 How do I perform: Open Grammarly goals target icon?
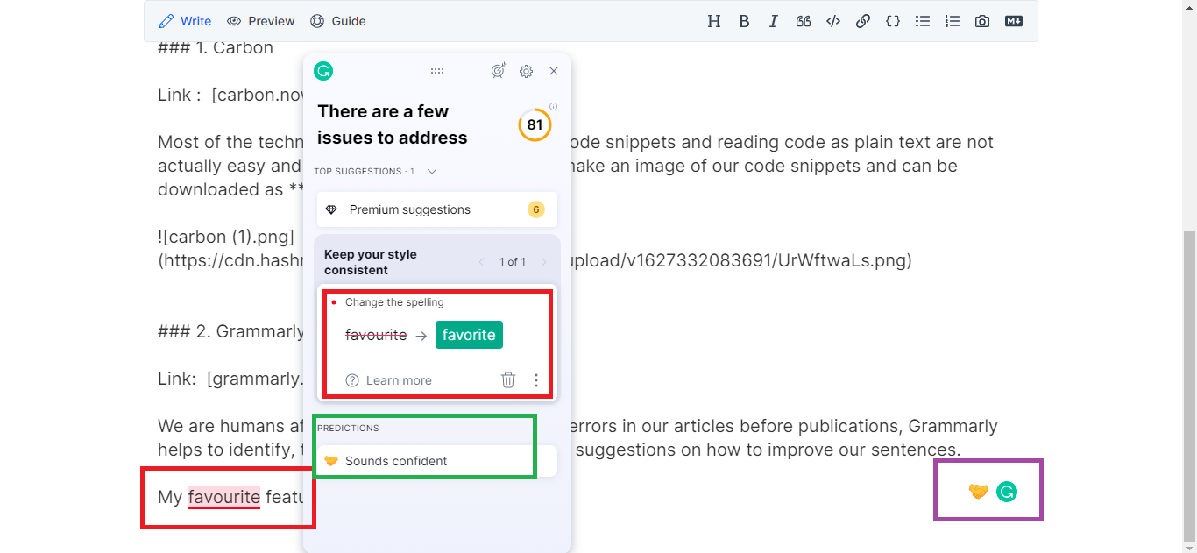click(x=499, y=71)
